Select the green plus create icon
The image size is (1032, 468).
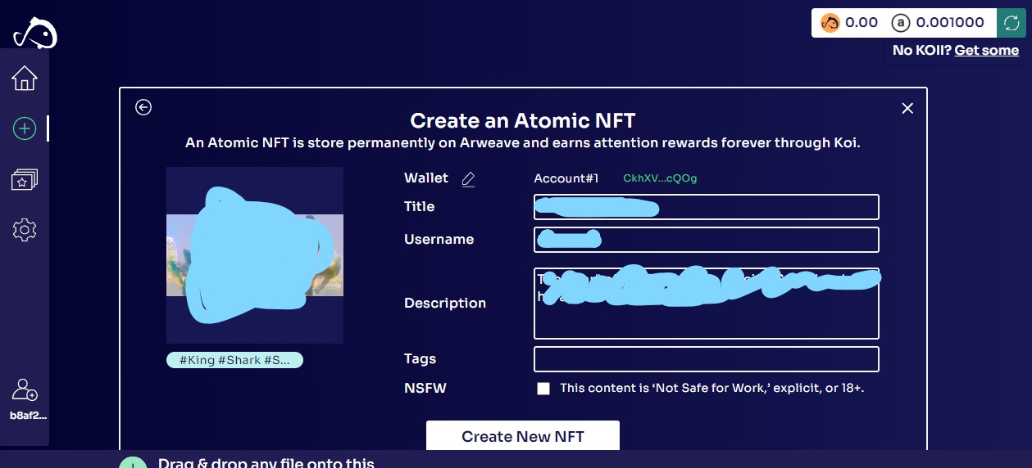click(25, 128)
